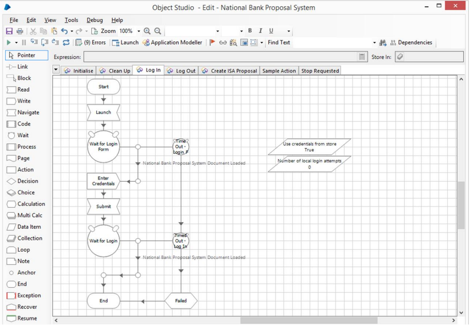The height and width of the screenshot is (328, 470).
Task: Click the Print icon in the toolbar
Action: pyautogui.click(x=20, y=31)
